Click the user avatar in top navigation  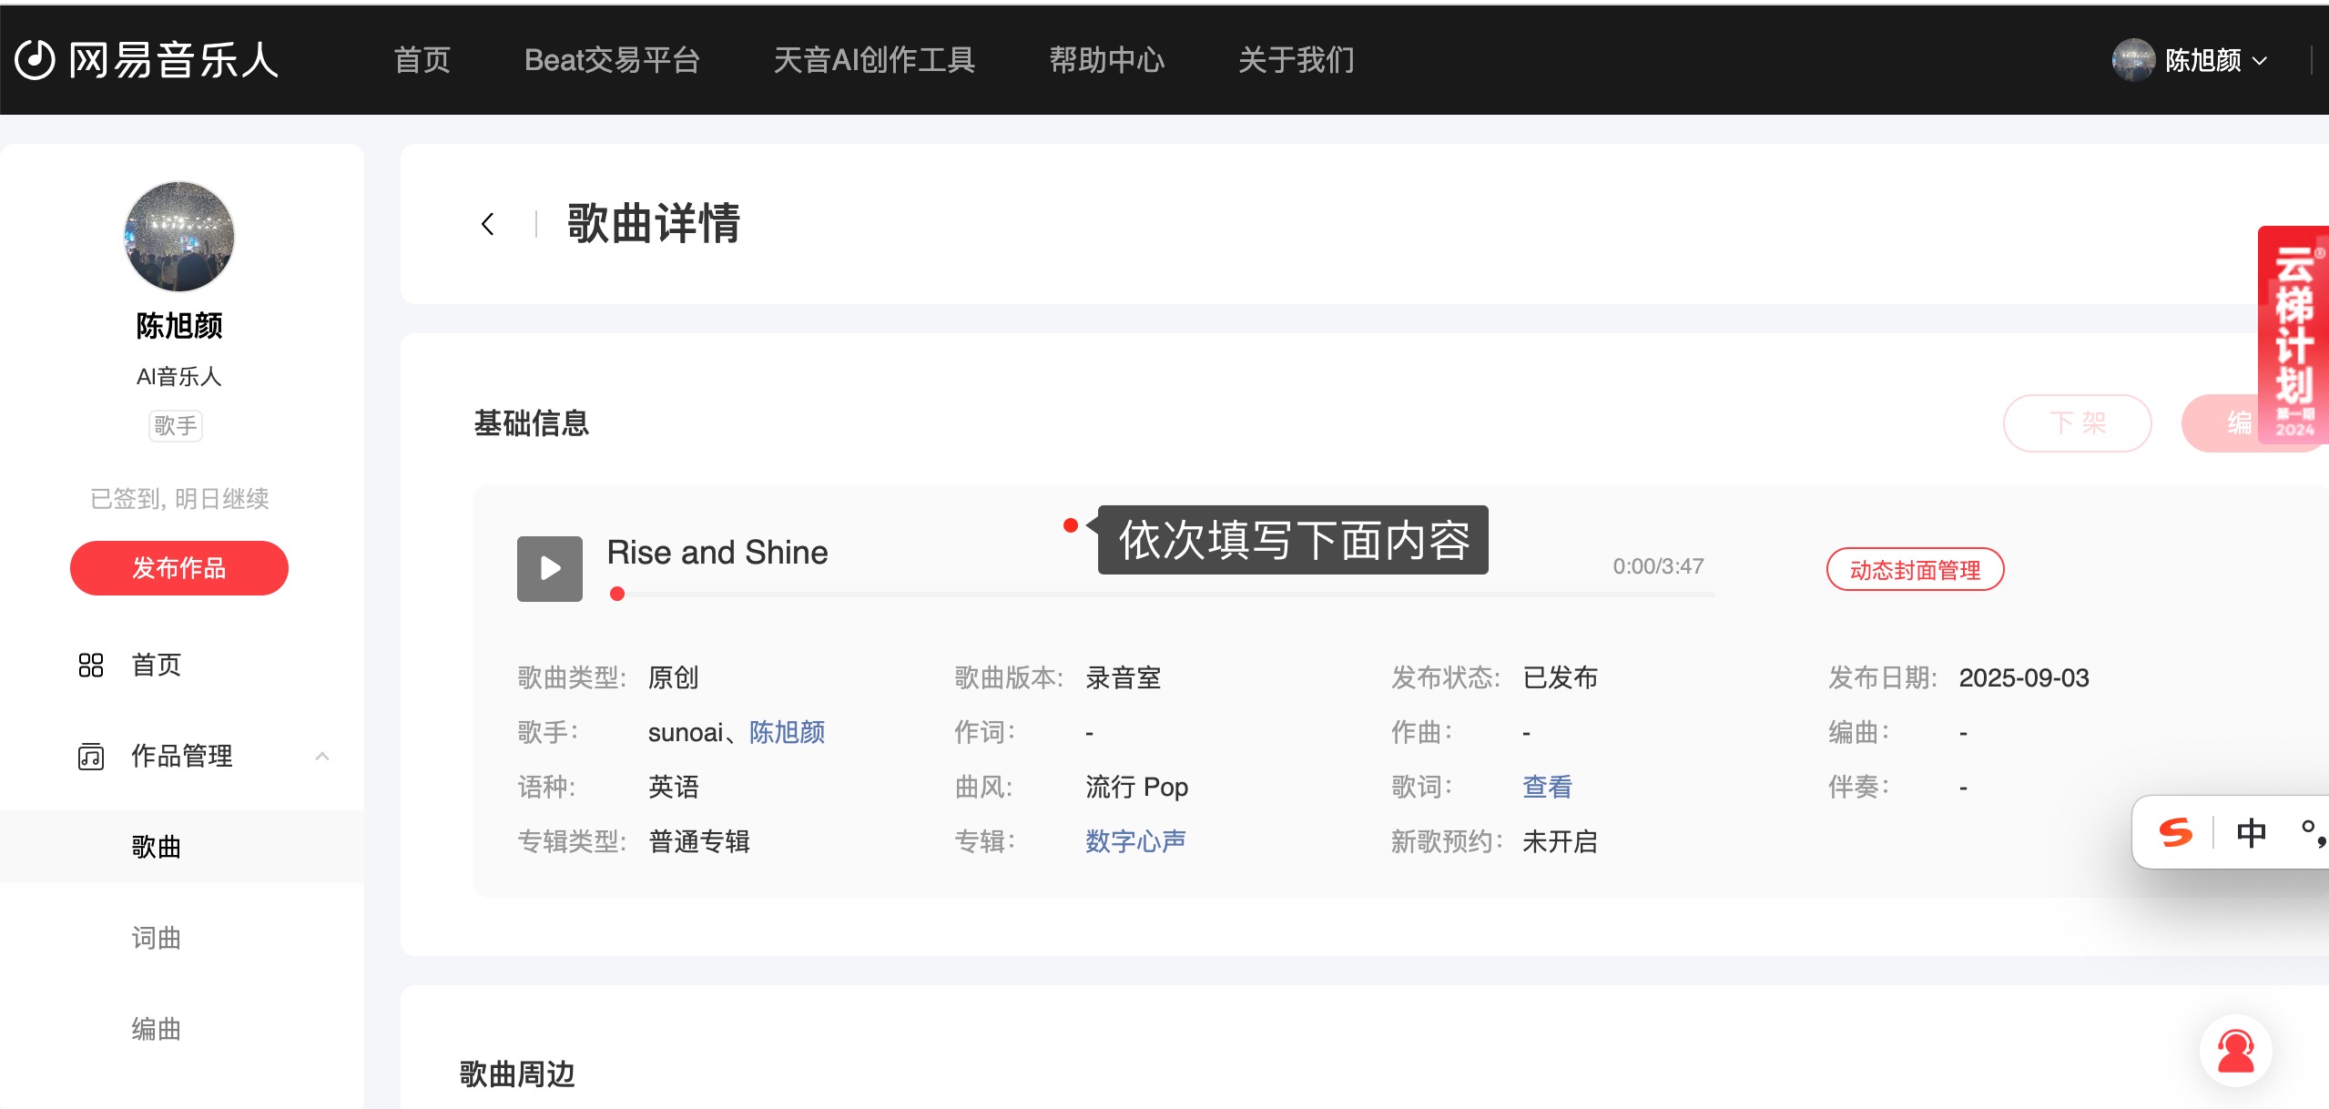coord(2133,60)
